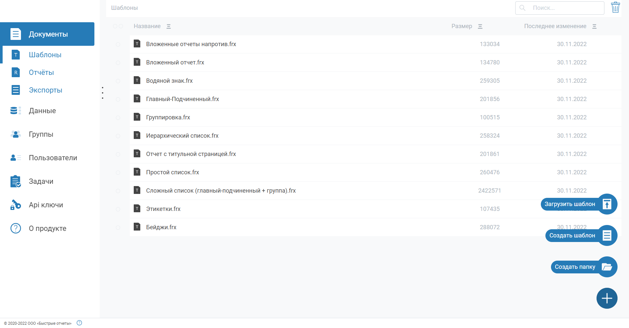Click the Шаблоны breadcrumb at top

click(x=124, y=8)
